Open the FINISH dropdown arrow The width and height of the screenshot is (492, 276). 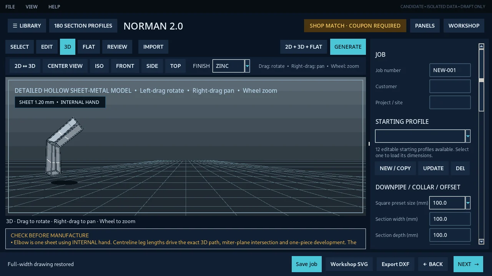click(247, 66)
